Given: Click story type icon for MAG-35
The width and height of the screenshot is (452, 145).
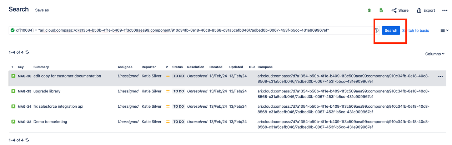Looking at the screenshot, I should pos(13,91).
